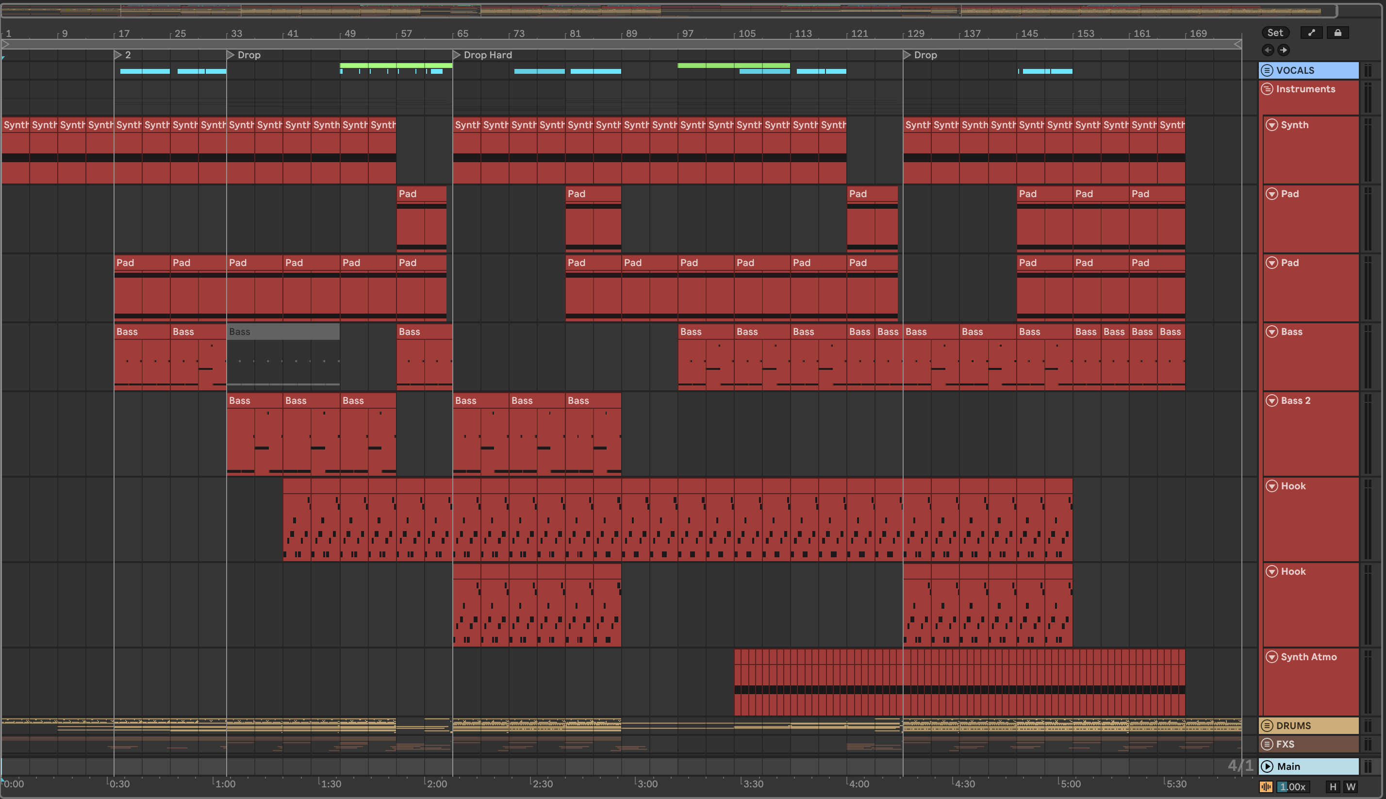Toggle the orange waveform zoom icon
Image resolution: width=1386 pixels, height=799 pixels.
[1266, 787]
